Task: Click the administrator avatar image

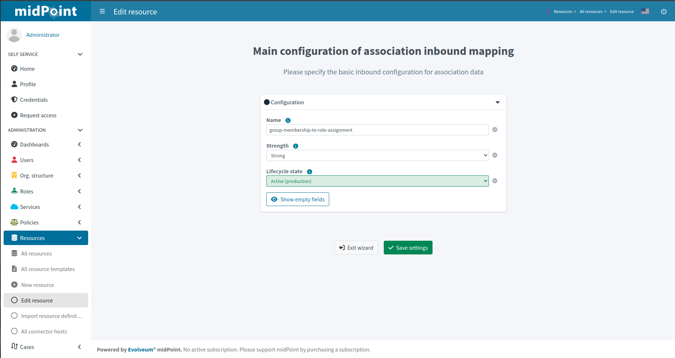Action: click(14, 35)
